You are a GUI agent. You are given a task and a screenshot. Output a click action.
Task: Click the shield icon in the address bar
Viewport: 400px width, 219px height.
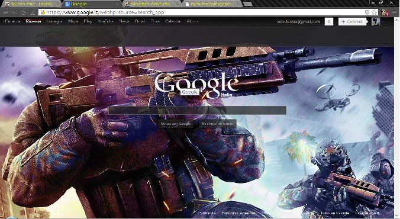(x=367, y=12)
